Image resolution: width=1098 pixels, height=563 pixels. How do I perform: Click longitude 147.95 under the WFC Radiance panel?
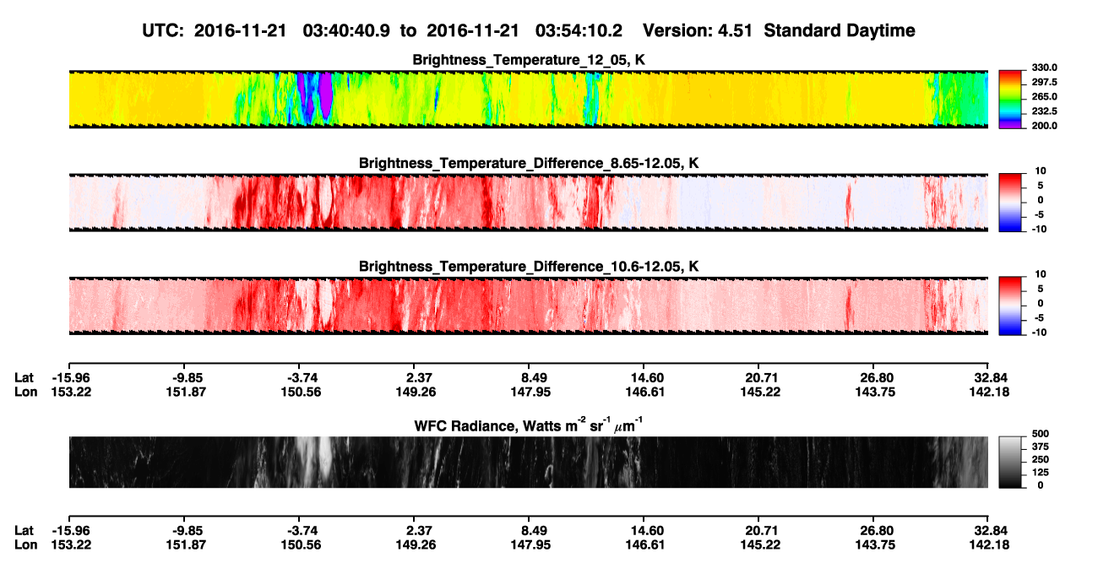click(x=529, y=544)
